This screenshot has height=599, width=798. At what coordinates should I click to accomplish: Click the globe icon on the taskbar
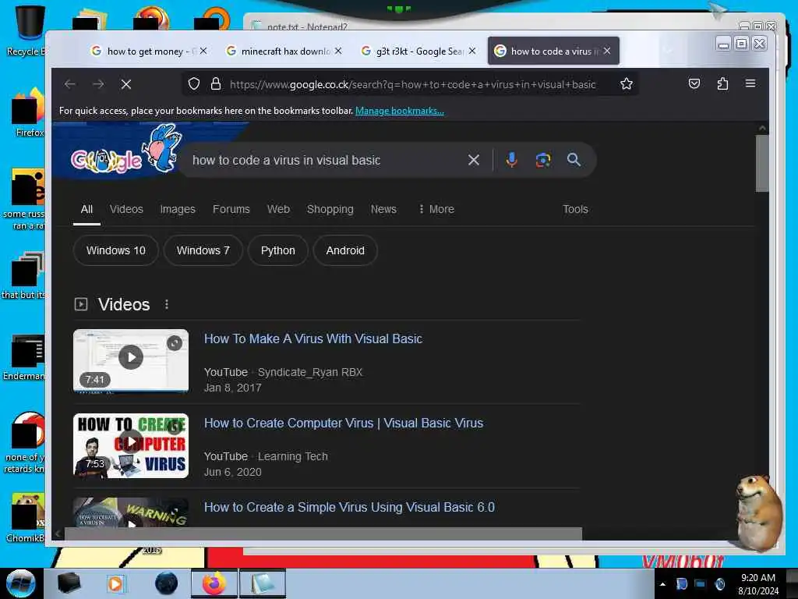(166, 583)
